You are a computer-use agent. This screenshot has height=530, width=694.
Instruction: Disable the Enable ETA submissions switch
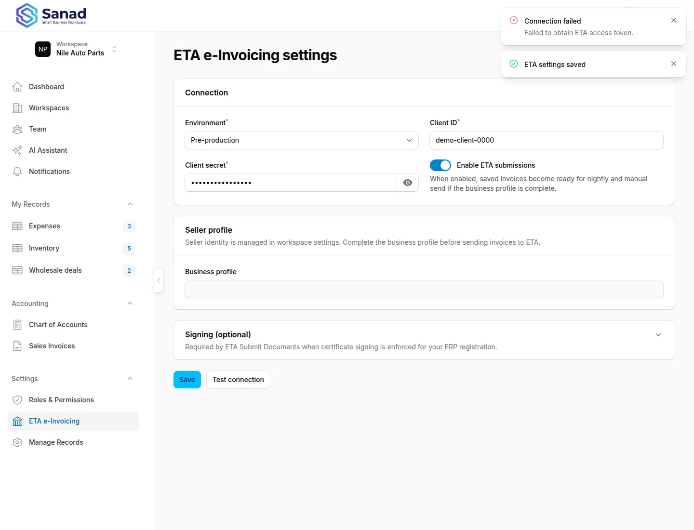pyautogui.click(x=440, y=165)
